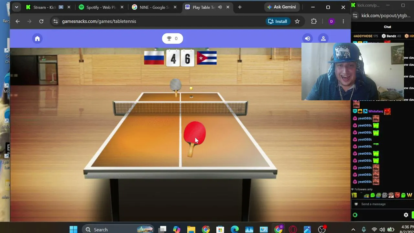Close the Play Table Tennis tab
This screenshot has height=233, width=414.
(x=228, y=7)
